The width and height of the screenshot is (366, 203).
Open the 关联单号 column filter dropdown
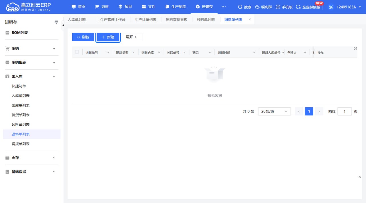[x=184, y=53]
